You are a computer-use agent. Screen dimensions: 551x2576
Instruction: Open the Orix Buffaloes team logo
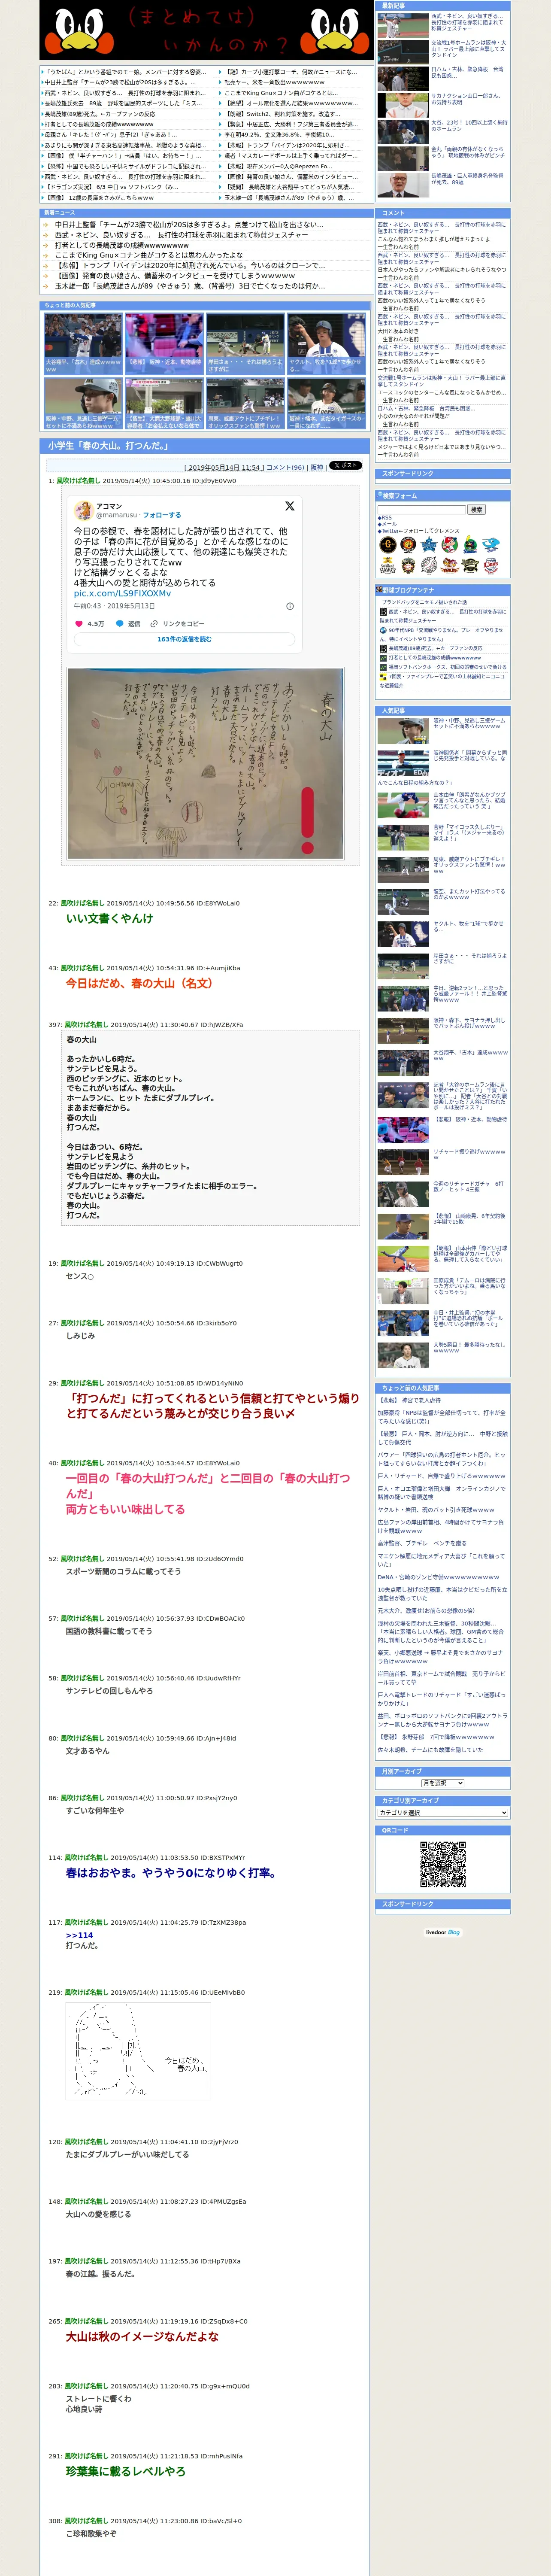coord(470,565)
